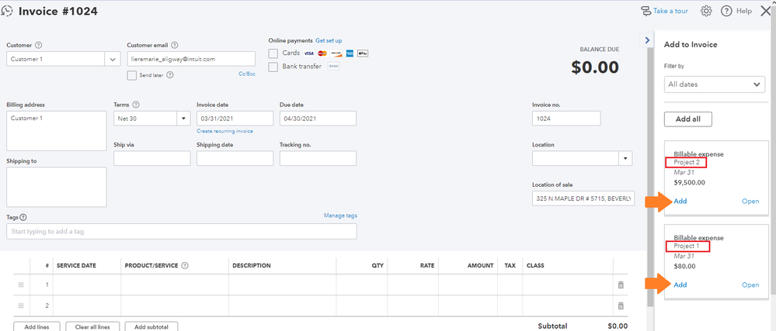The height and width of the screenshot is (331, 776).
Task: Click the Manage tags link
Action: [340, 215]
